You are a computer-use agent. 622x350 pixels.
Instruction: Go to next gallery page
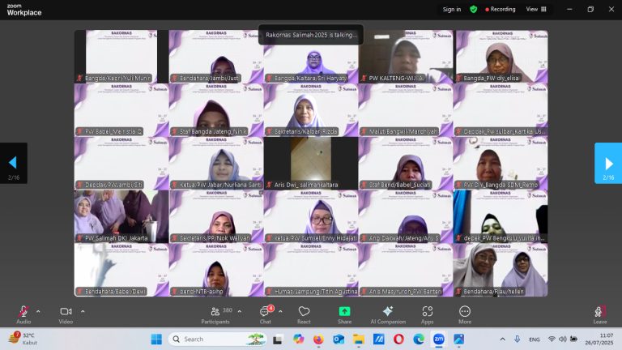point(608,163)
